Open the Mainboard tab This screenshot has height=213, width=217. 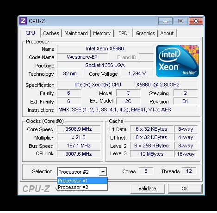point(76,33)
